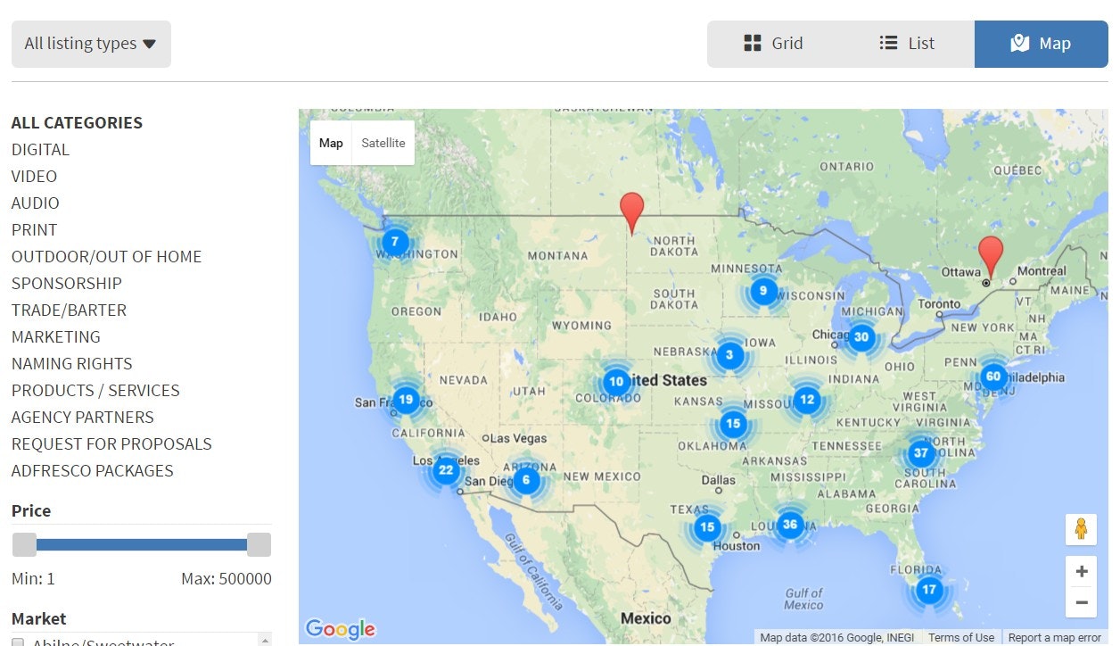This screenshot has height=646, width=1120.
Task: Filter by DIGITAL category
Action: [x=40, y=150]
